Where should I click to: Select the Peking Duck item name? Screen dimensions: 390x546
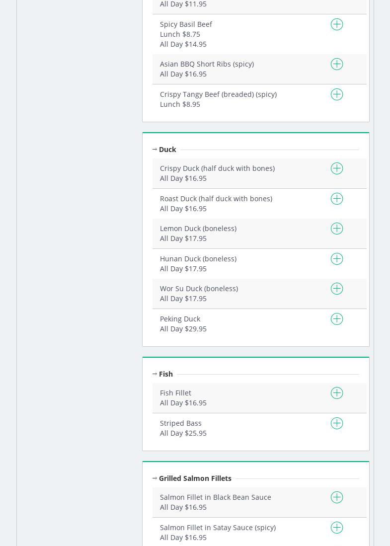(x=180, y=319)
